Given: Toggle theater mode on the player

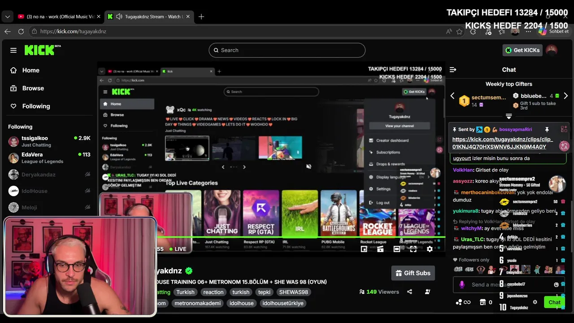Looking at the screenshot, I should click(397, 249).
